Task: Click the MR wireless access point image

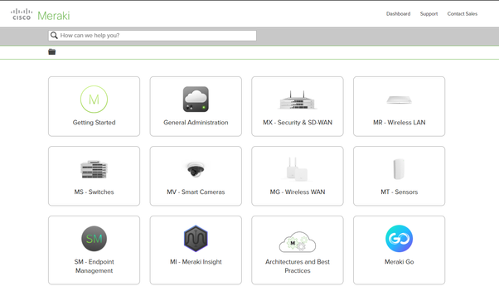Action: [x=399, y=100]
